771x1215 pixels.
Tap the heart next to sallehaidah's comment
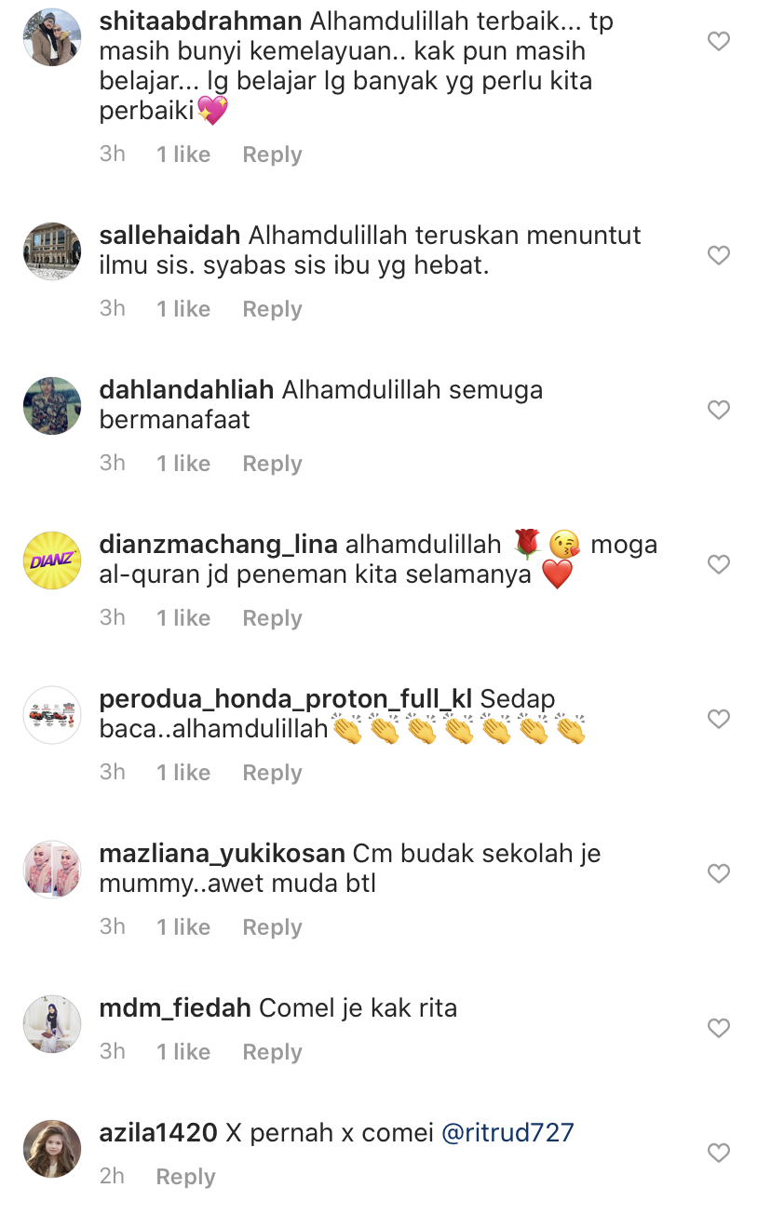point(718,255)
